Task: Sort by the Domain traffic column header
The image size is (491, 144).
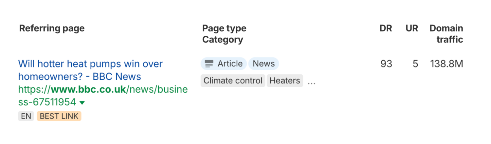Action: [x=446, y=34]
